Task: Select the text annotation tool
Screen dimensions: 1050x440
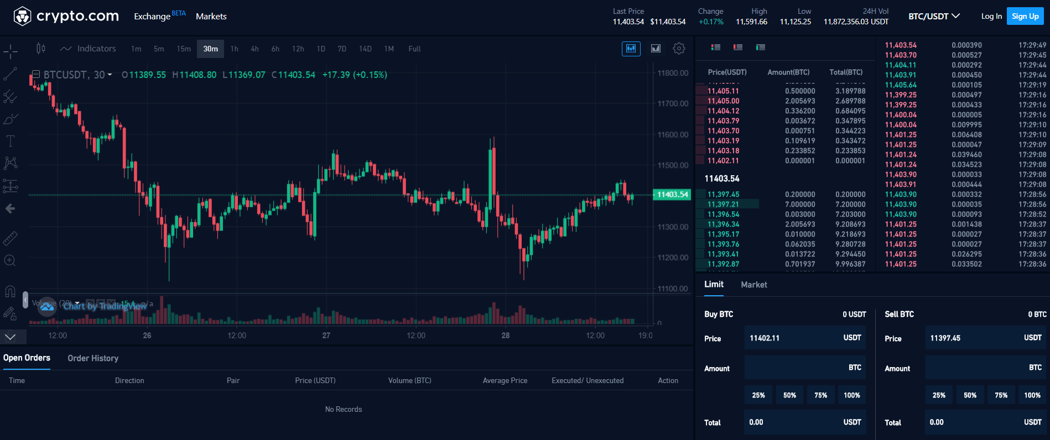Action: point(11,141)
